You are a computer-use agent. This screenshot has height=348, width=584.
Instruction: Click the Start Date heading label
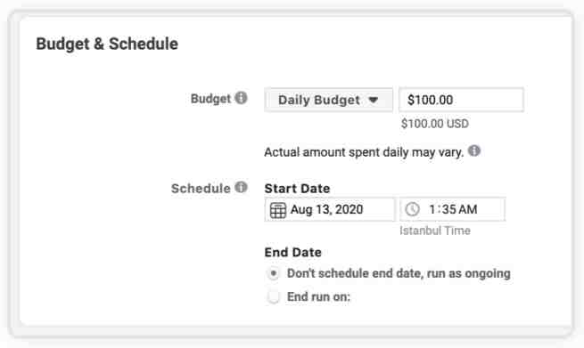297,189
